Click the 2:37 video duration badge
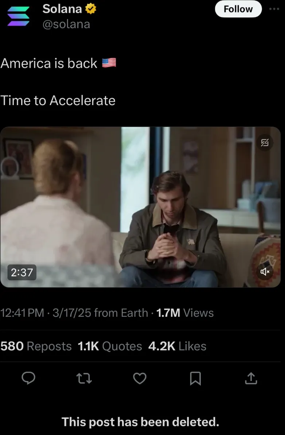Viewport: 285px width, 435px height. click(x=22, y=273)
